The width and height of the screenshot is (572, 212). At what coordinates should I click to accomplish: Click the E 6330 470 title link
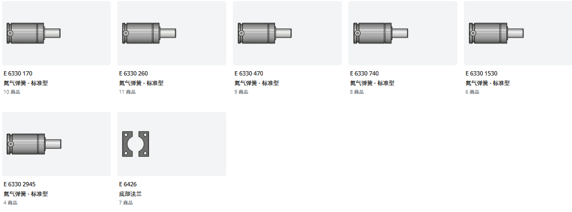(249, 73)
